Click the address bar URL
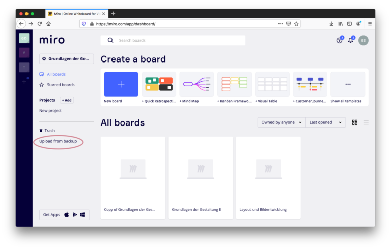391x249 pixels. 126,24
